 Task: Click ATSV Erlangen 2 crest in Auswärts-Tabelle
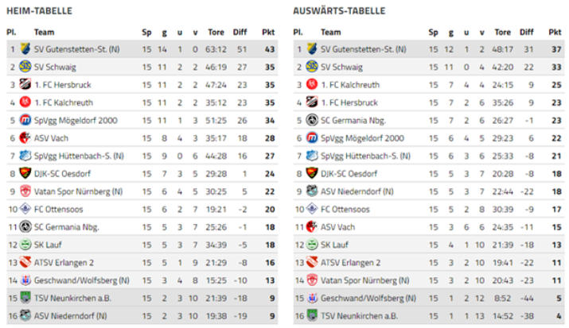click(312, 262)
